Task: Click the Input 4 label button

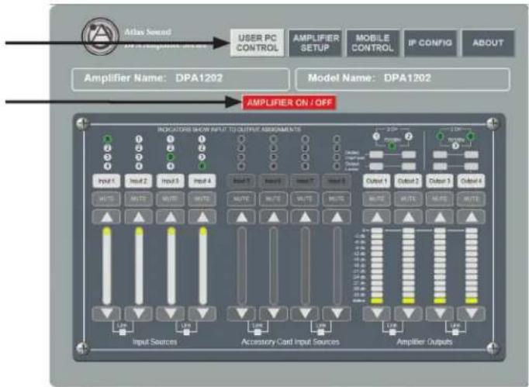Action: [202, 181]
